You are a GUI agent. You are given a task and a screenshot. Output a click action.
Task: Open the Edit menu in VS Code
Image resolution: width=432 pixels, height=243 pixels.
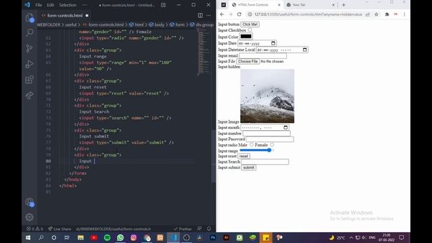click(51, 5)
